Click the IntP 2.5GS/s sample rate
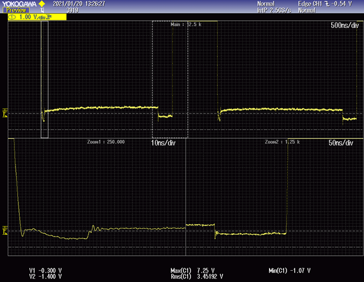The image size is (364, 282). pos(274,10)
